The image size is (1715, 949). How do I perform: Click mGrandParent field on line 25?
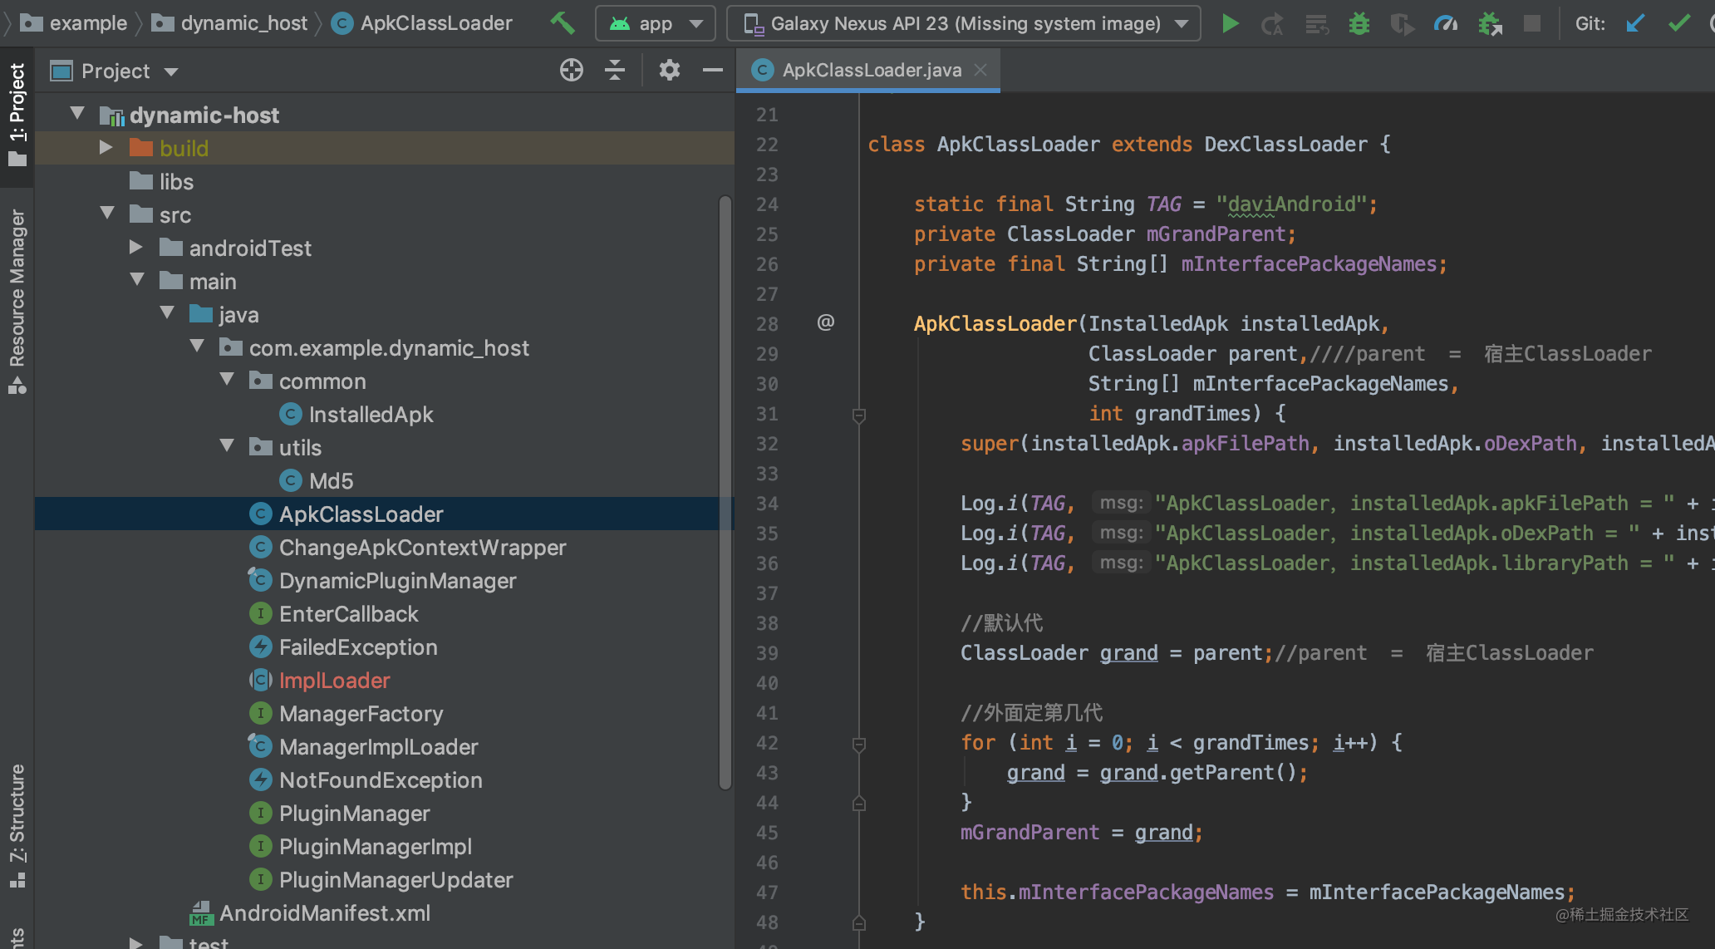pos(1216,234)
